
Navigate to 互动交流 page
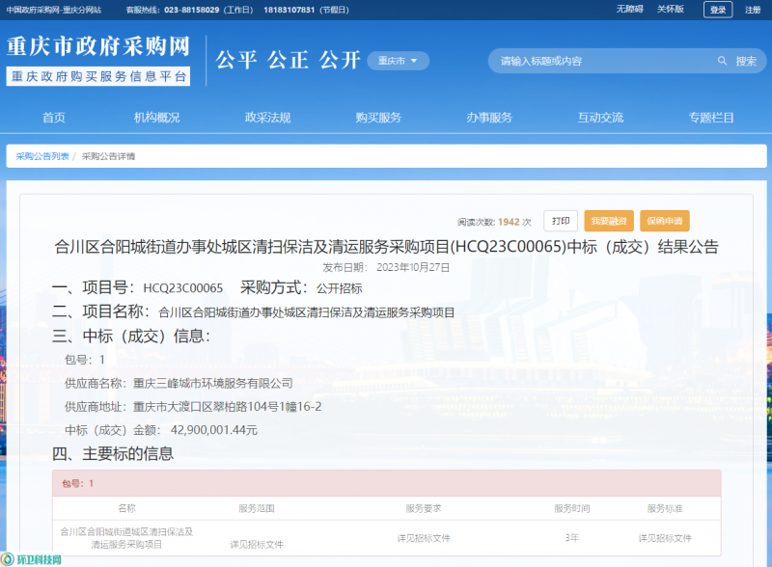click(600, 118)
